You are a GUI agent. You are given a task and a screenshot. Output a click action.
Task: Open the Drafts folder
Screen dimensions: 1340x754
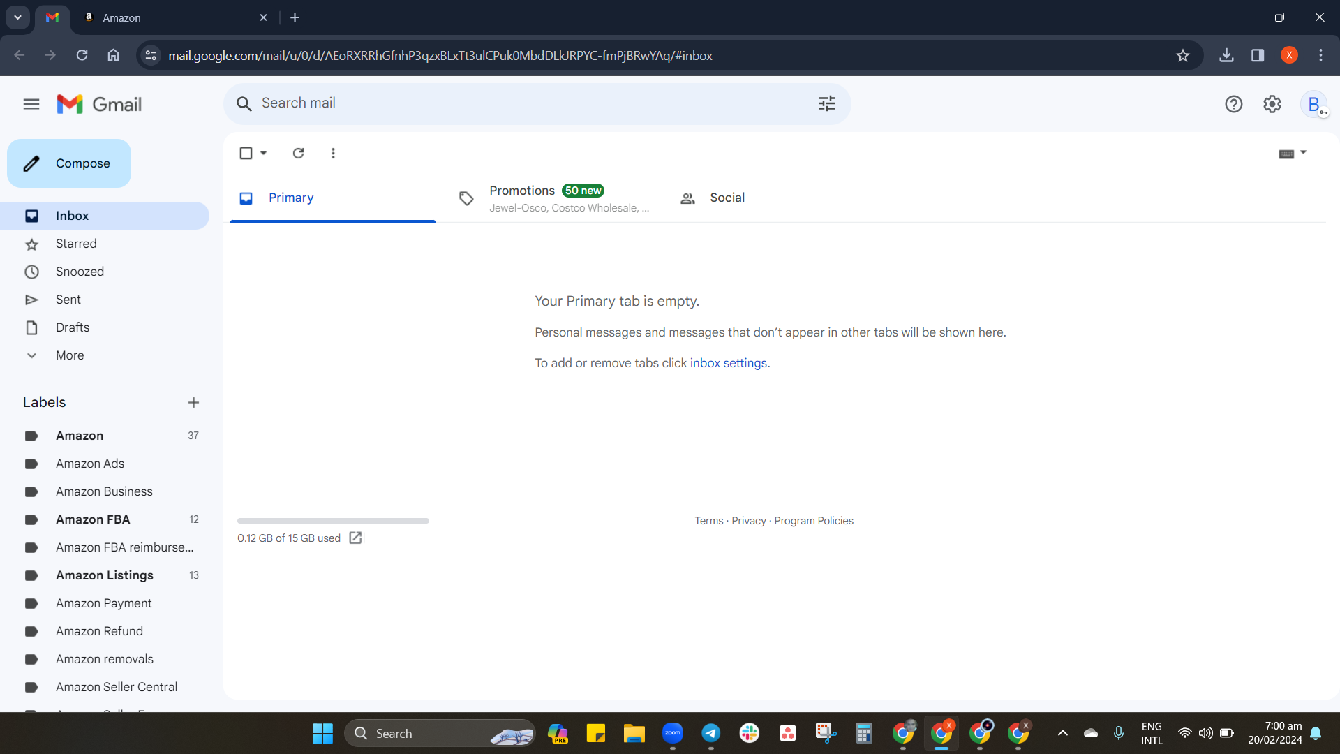pos(105,327)
